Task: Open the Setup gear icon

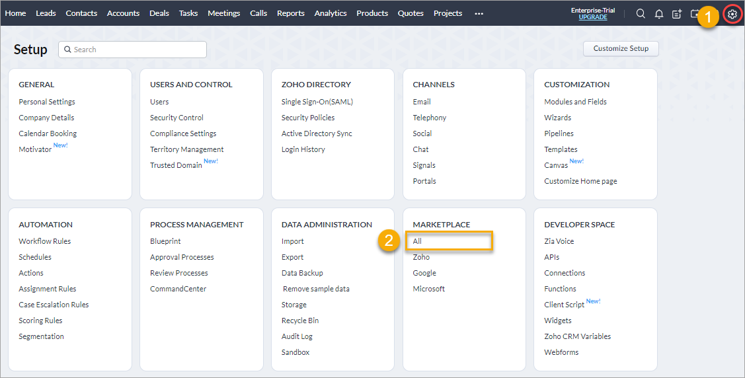Action: point(732,15)
